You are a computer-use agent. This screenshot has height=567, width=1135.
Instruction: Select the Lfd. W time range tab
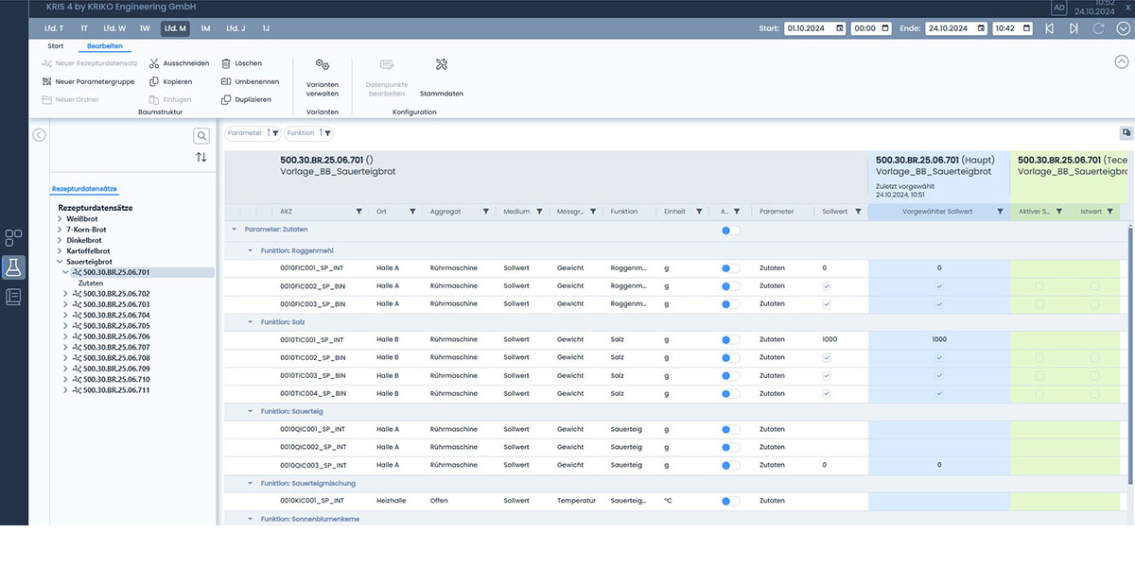pos(114,28)
